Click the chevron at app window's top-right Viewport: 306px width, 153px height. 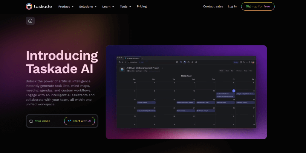click(x=254, y=58)
